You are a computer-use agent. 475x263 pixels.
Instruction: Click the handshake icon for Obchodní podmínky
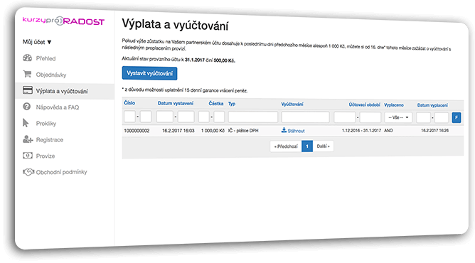[28, 172]
